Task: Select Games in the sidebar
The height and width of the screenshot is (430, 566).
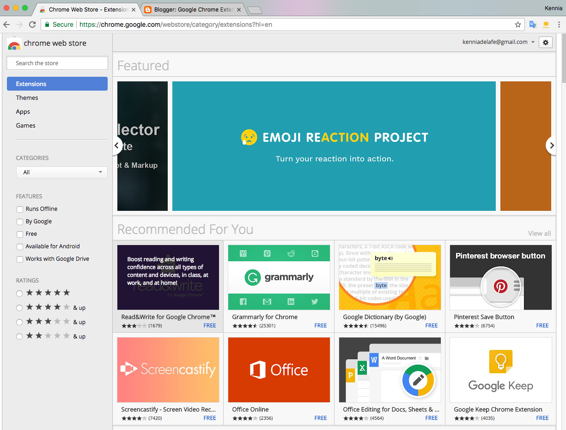Action: (x=25, y=125)
